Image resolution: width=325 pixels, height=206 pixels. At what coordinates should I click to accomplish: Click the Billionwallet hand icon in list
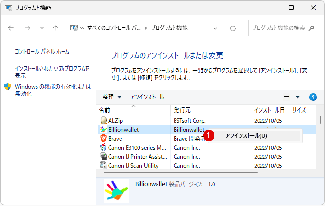pyautogui.click(x=103, y=129)
